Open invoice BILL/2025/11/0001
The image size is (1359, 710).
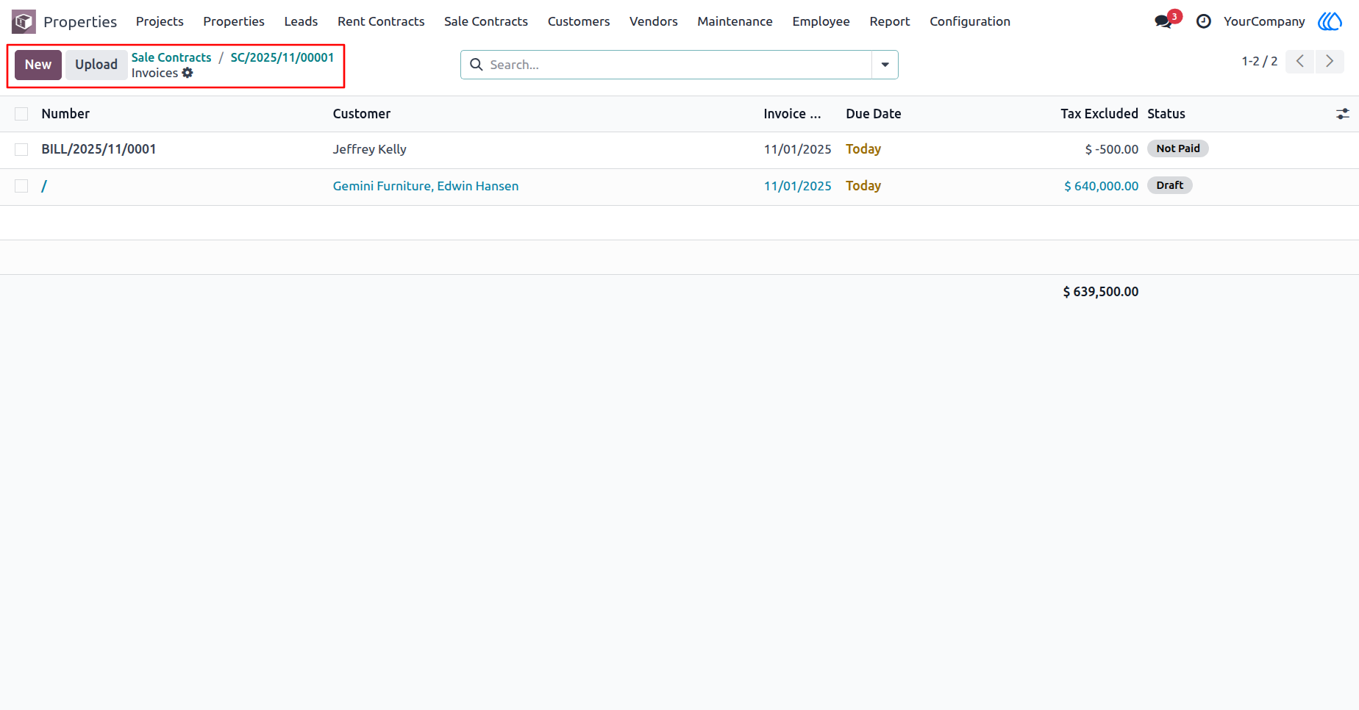tap(99, 149)
